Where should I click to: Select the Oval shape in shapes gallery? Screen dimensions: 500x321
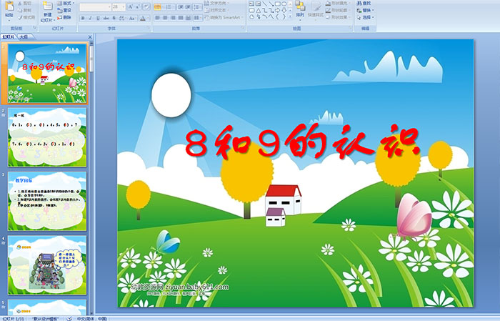pyautogui.click(x=284, y=4)
